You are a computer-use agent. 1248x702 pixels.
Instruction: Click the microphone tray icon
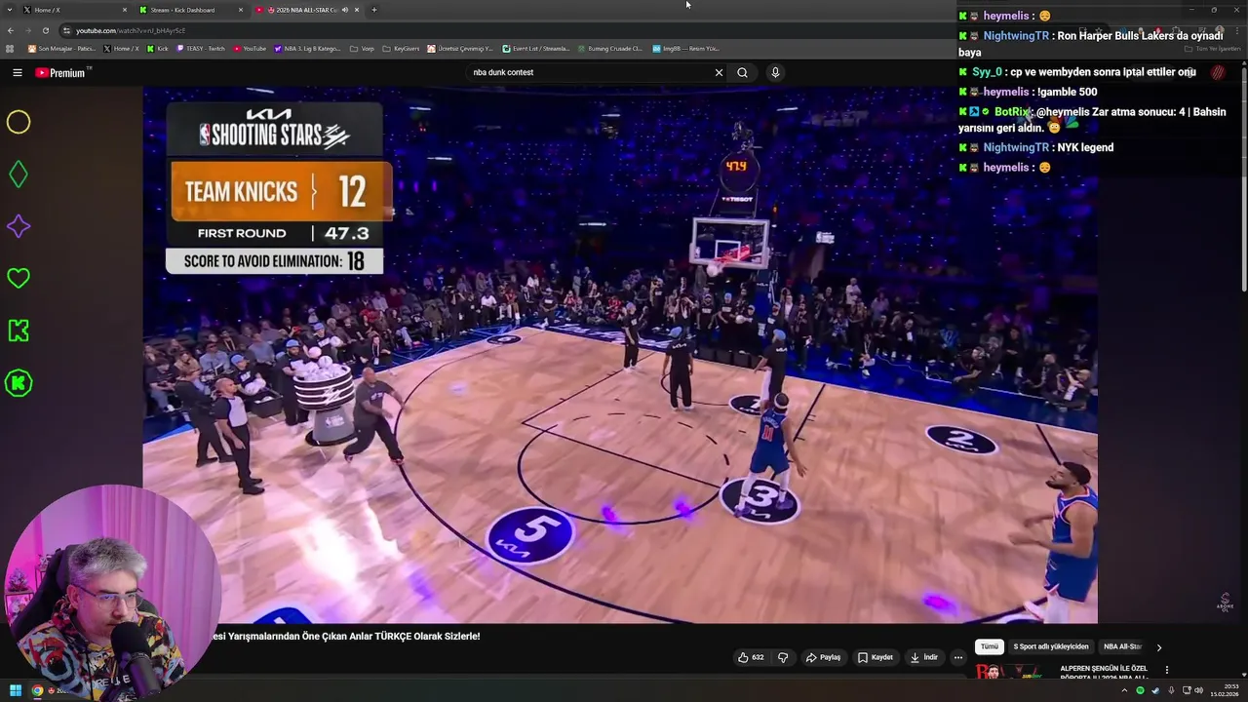(1170, 690)
